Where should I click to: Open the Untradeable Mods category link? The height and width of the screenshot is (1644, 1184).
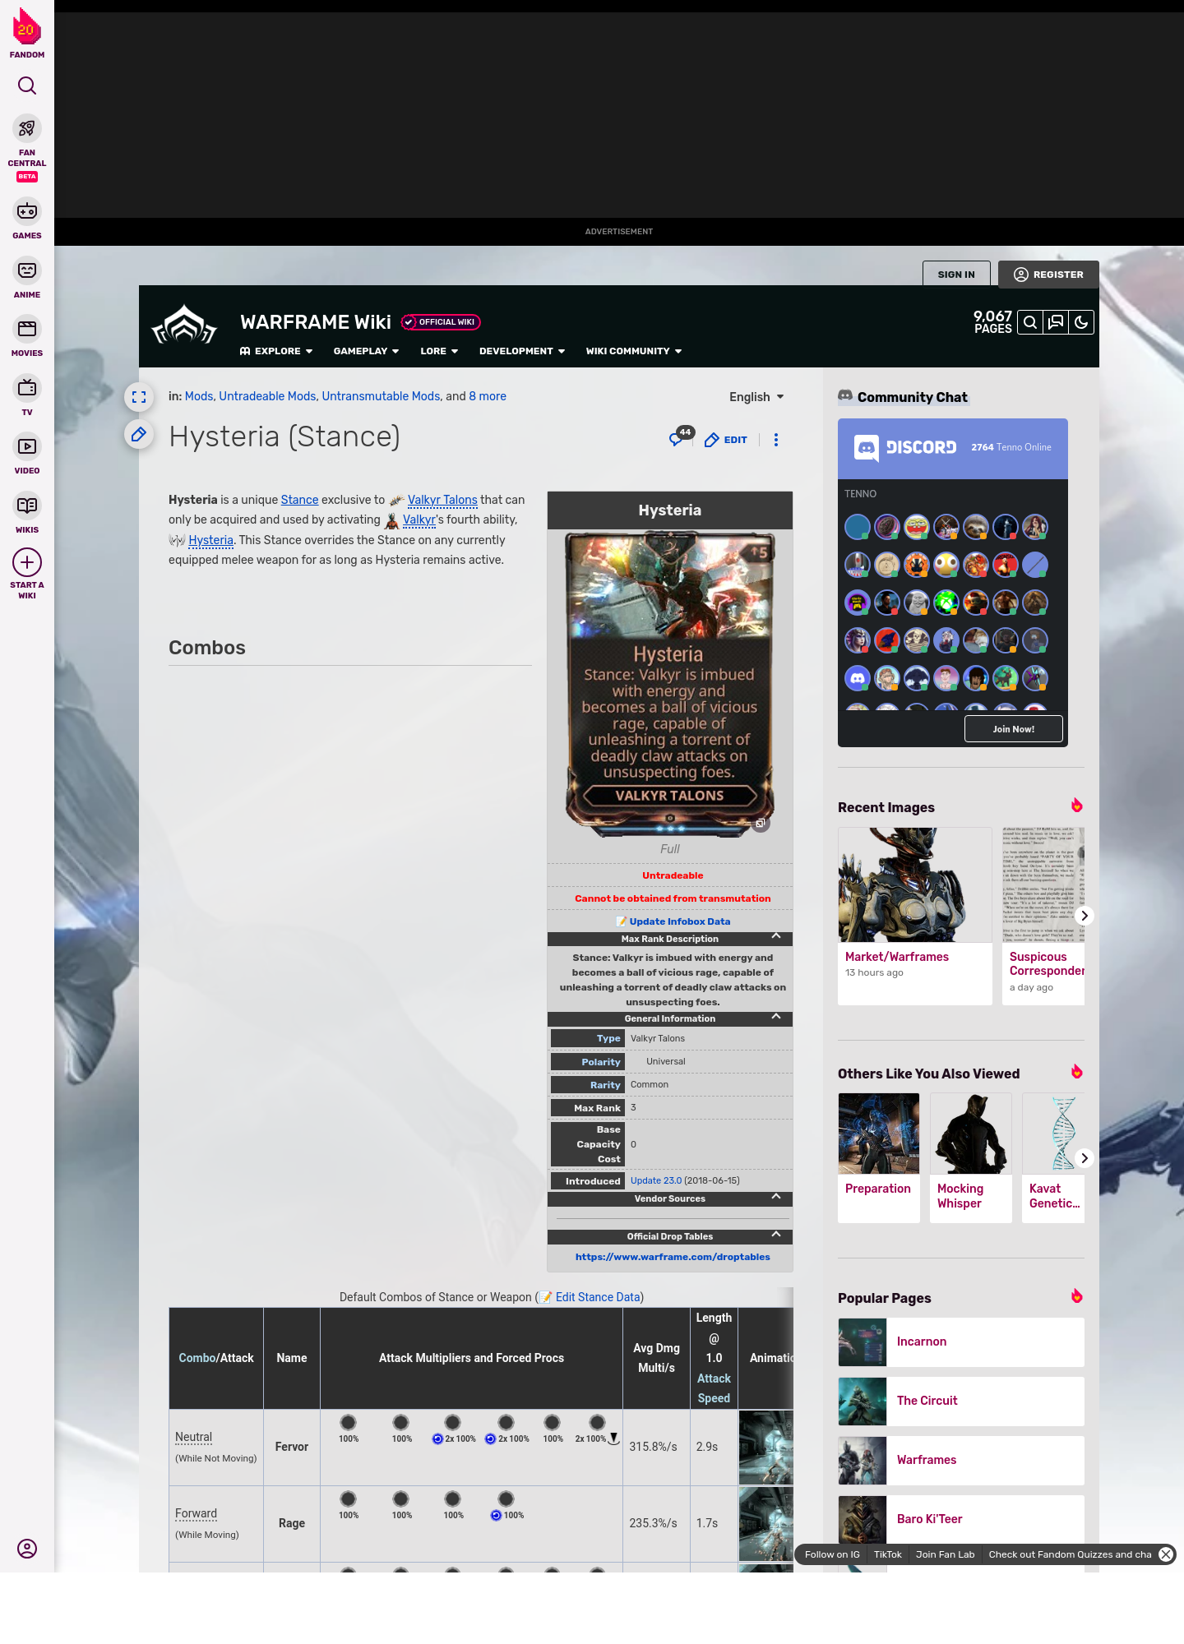point(267,396)
